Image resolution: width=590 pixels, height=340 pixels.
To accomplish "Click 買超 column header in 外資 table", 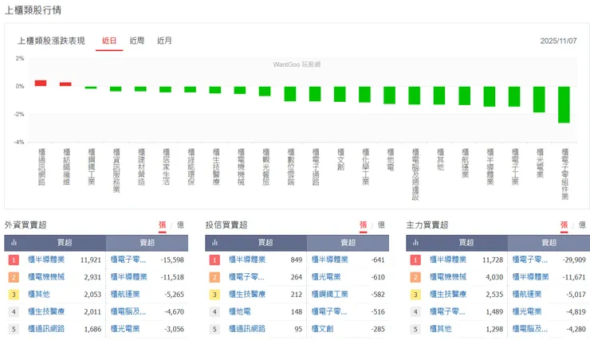I will [x=65, y=243].
